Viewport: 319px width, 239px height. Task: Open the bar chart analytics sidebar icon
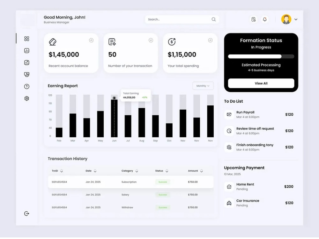pos(27,51)
